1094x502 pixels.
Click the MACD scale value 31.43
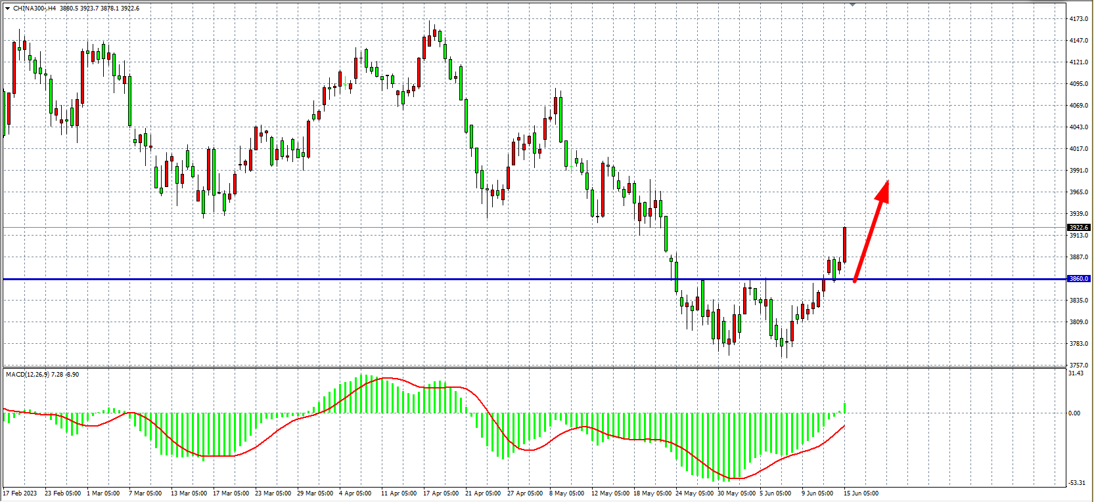tap(1076, 373)
